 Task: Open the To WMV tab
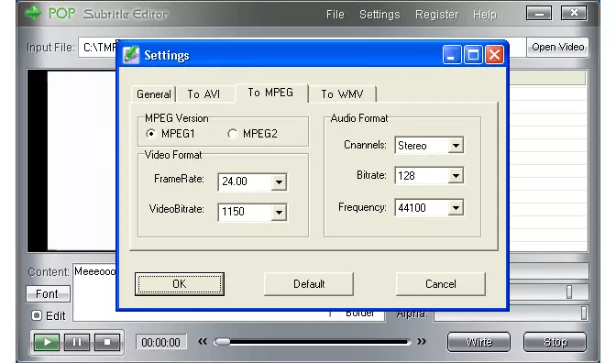[x=342, y=94]
